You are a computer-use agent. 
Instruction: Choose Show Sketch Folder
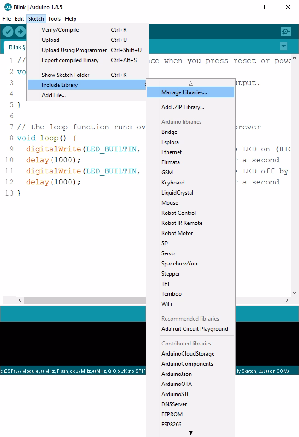coord(87,75)
